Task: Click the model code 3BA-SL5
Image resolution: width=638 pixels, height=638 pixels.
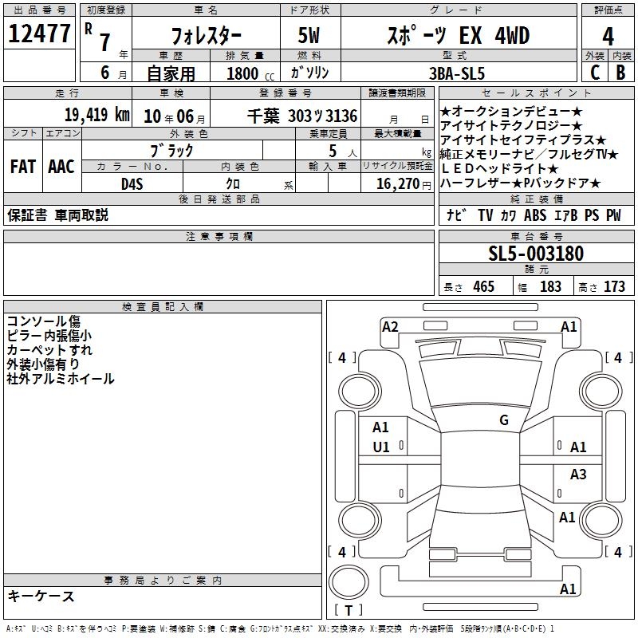Action: (457, 73)
